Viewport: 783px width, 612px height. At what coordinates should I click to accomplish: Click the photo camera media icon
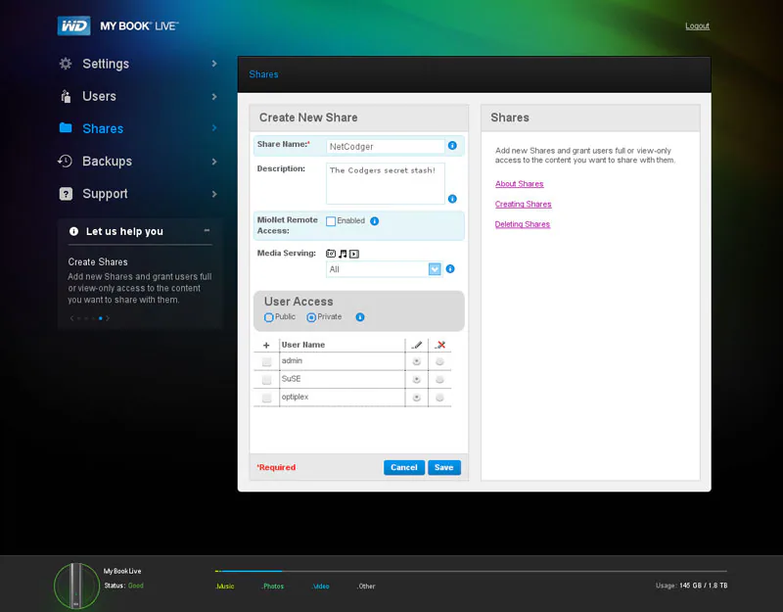[x=331, y=254]
